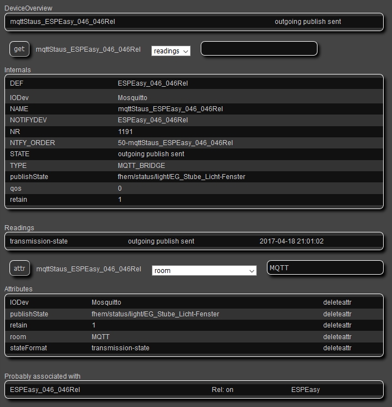Click the get button

tap(19, 49)
